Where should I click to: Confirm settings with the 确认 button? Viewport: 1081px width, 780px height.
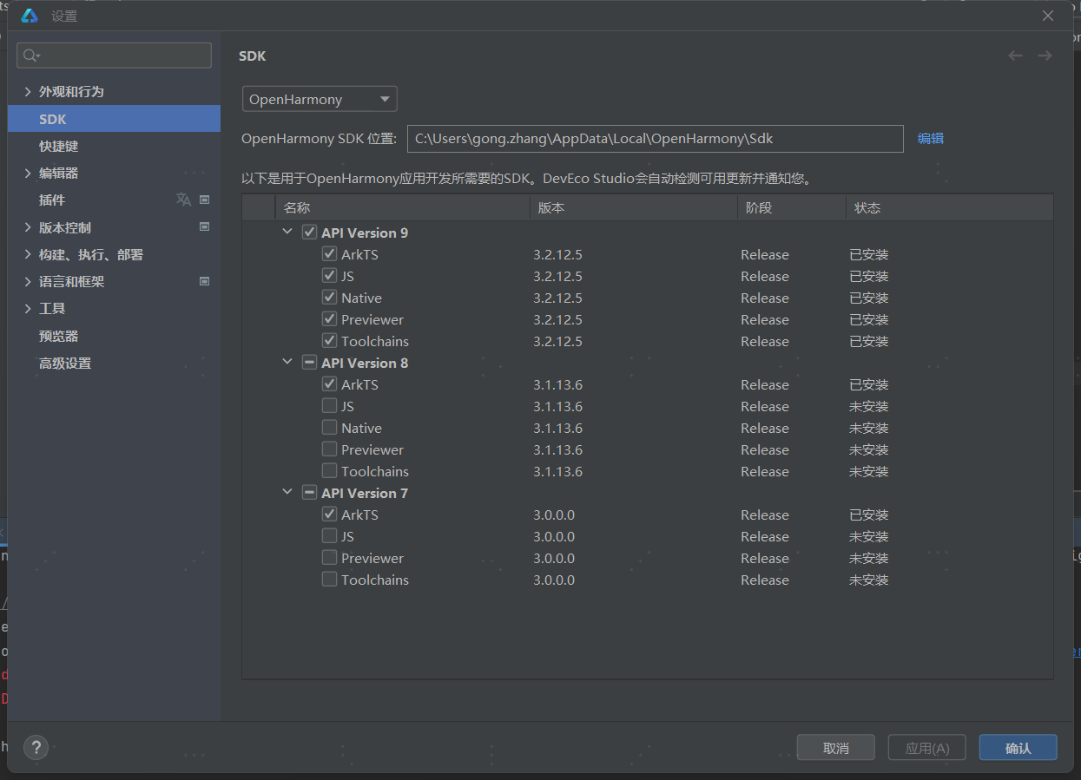coord(1018,748)
